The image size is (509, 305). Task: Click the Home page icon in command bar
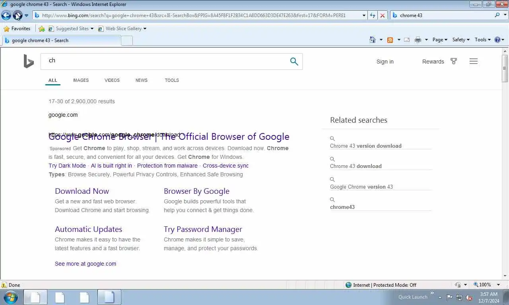(x=373, y=40)
